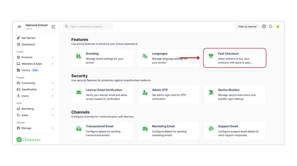297x166 pixels.
Task: Expand the Products submenu chevron
Action: [53, 57]
